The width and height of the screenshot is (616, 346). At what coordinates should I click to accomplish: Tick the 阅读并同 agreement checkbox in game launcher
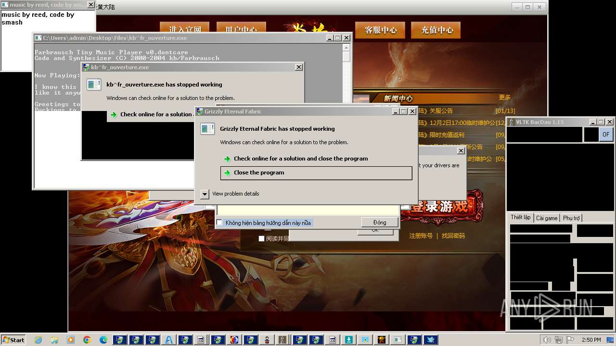(x=261, y=238)
